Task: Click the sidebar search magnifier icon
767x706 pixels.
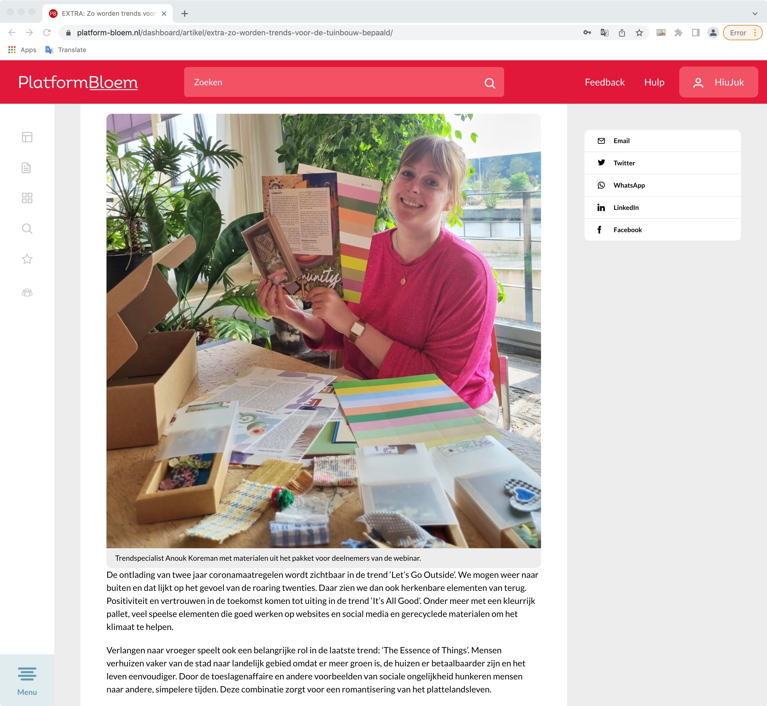Action: pyautogui.click(x=27, y=228)
